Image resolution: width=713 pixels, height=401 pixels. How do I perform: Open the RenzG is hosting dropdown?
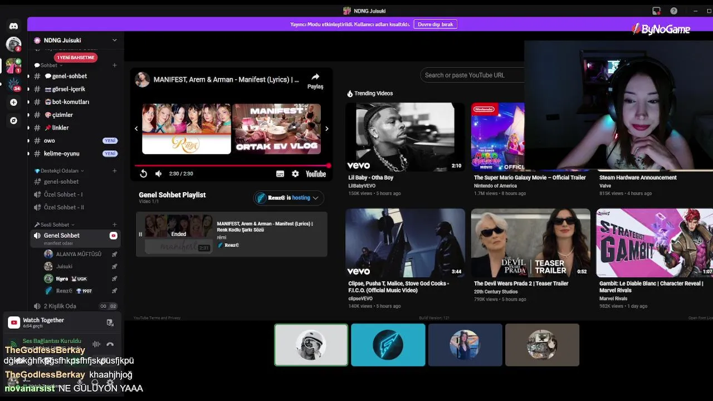tap(289, 198)
